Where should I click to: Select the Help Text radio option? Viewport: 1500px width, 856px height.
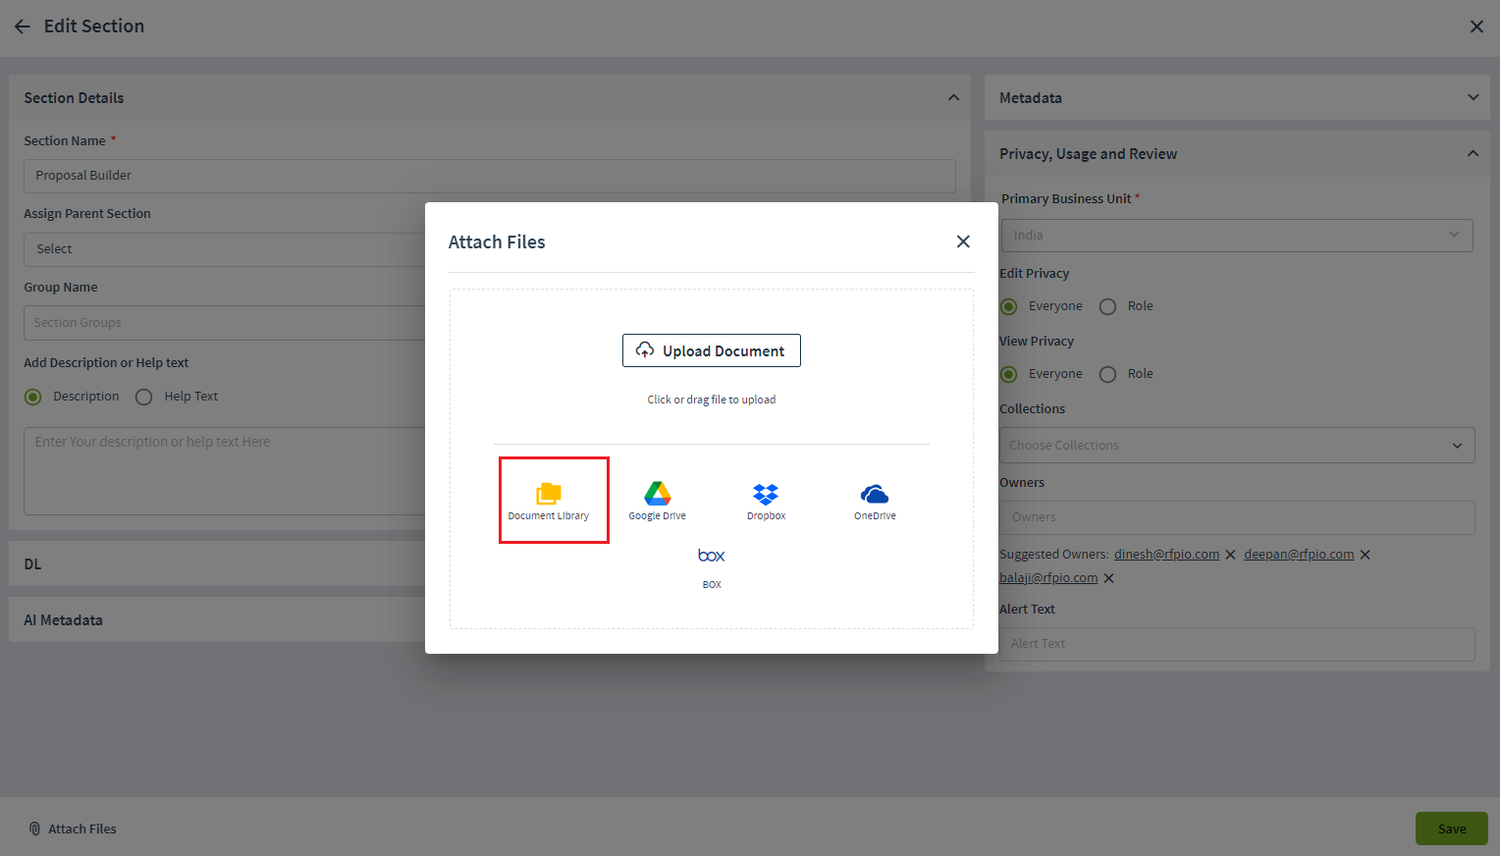click(x=144, y=397)
